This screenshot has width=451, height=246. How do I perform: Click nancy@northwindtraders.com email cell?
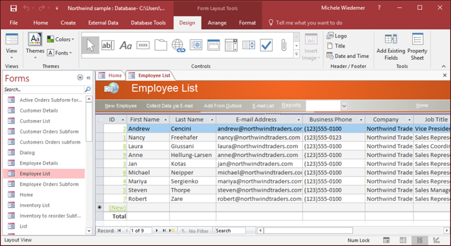coord(259,138)
